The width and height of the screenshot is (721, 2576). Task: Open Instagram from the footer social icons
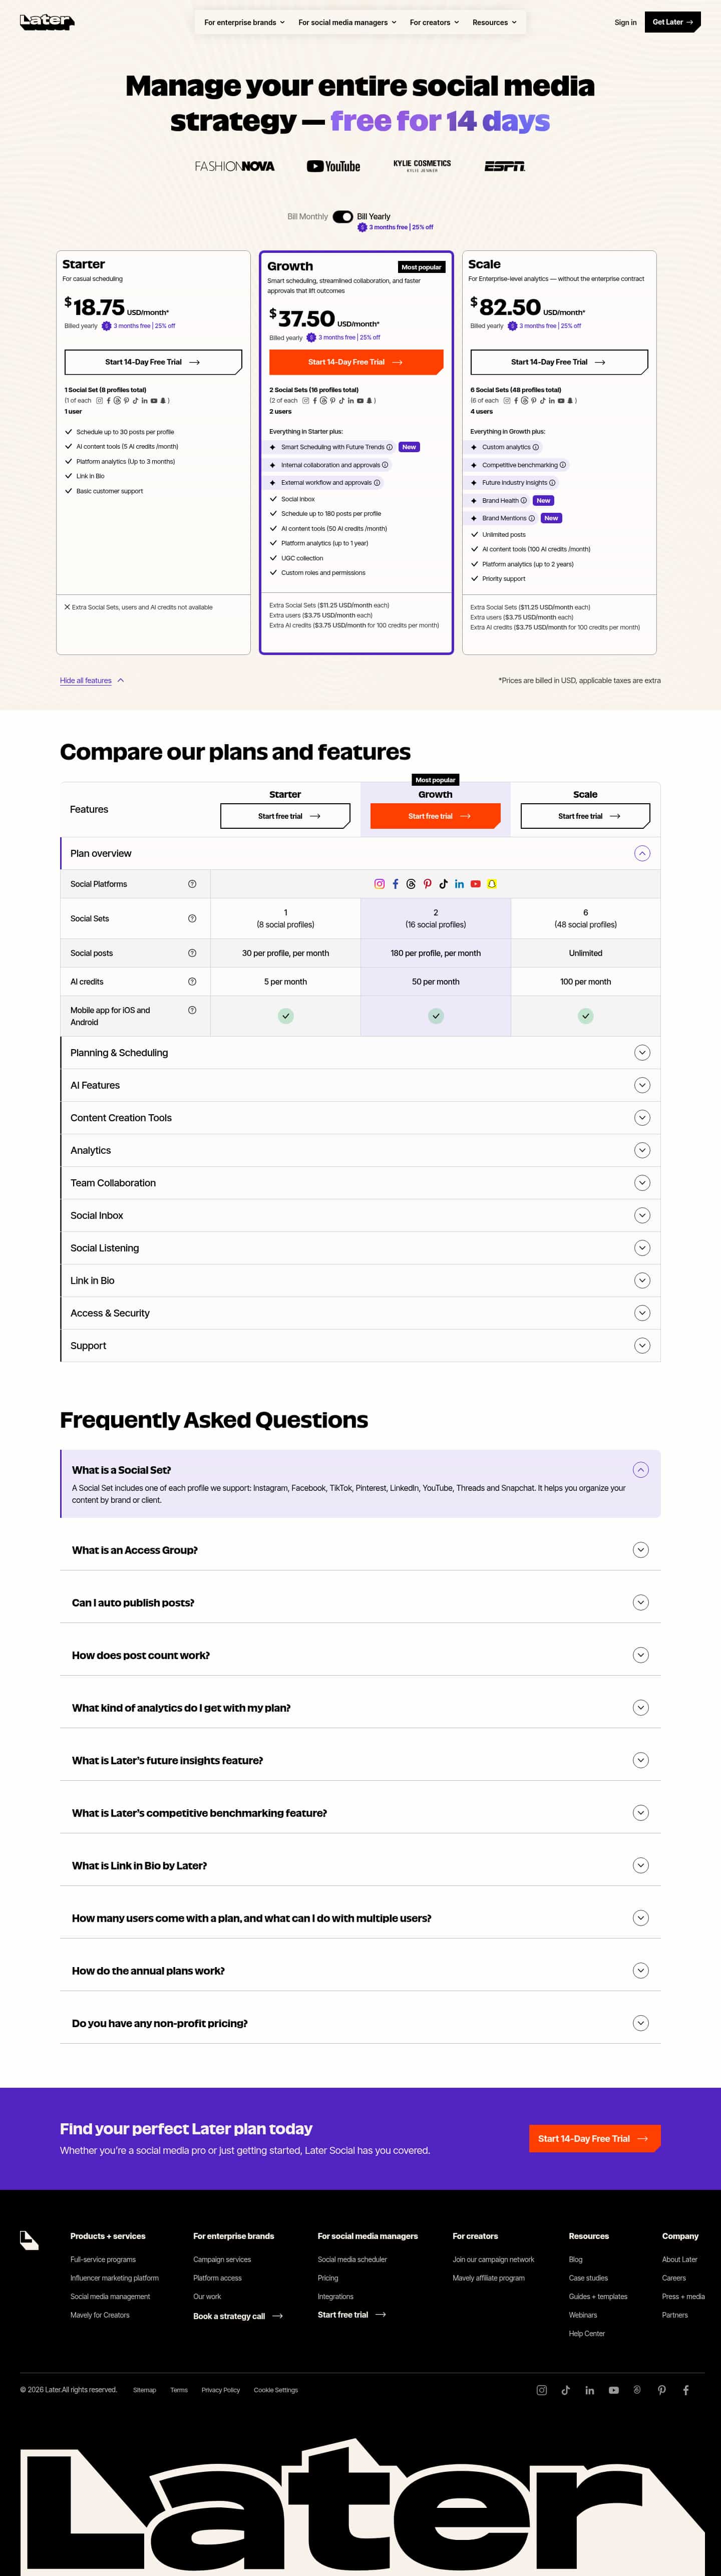coord(541,2390)
